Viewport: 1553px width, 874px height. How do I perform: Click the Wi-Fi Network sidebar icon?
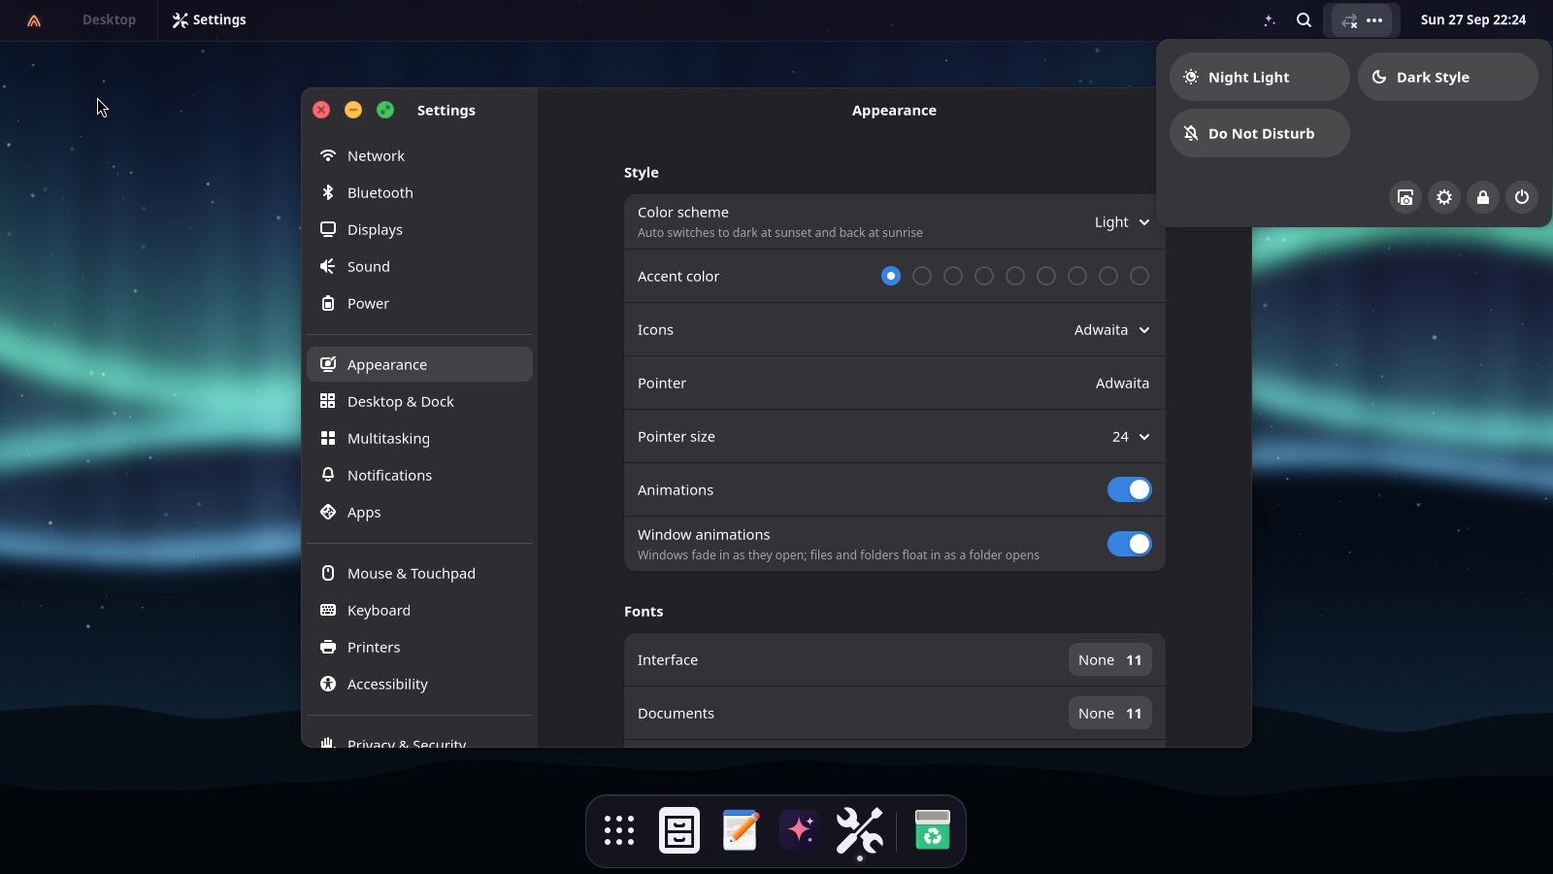pyautogui.click(x=328, y=155)
